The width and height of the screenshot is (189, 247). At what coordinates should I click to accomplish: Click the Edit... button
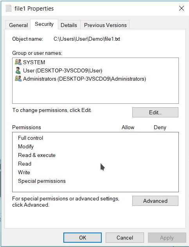click(x=155, y=112)
